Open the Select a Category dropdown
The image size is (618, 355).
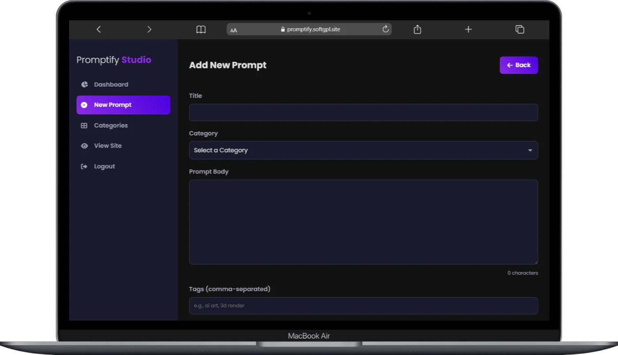click(x=363, y=150)
